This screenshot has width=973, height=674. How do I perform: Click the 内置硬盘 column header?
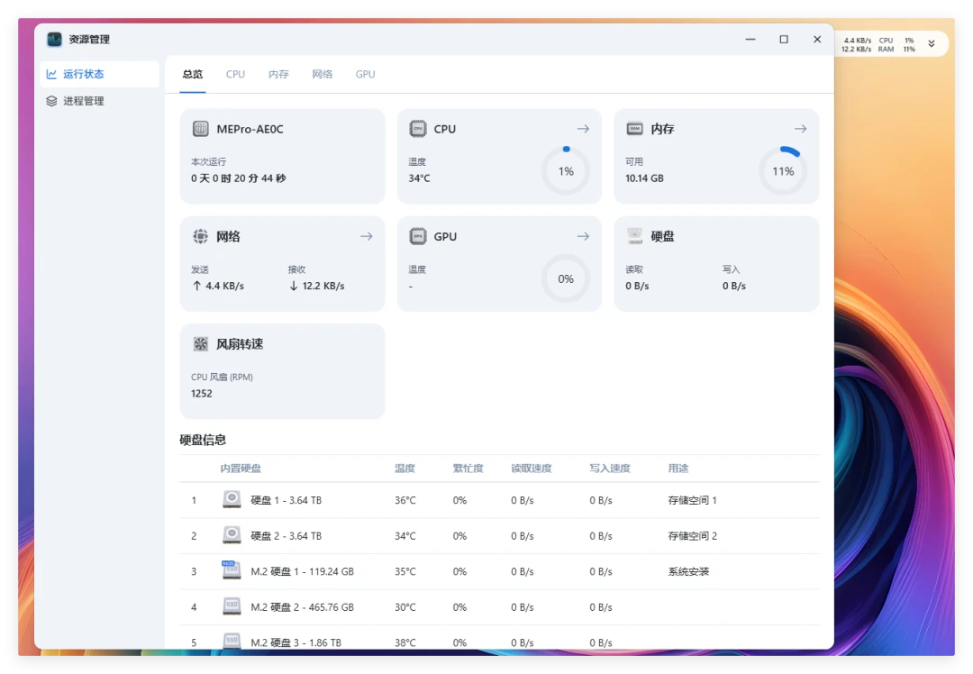click(x=241, y=468)
